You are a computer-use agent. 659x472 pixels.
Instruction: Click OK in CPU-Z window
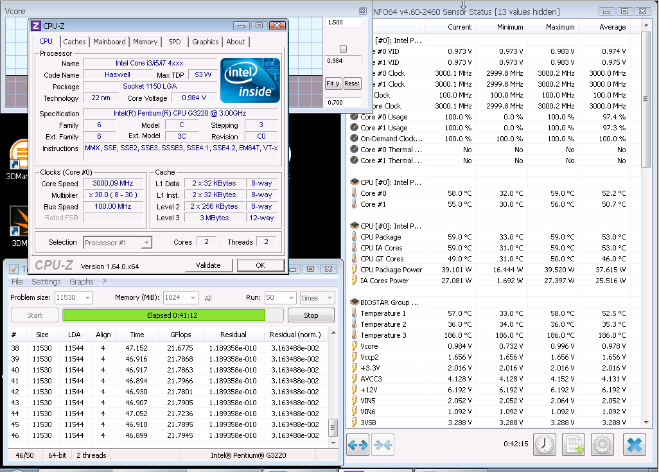[x=261, y=265]
